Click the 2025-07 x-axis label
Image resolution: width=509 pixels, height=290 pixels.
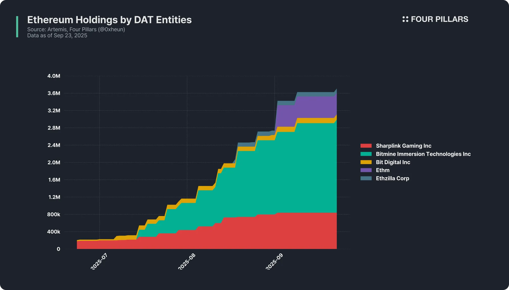pos(99,262)
